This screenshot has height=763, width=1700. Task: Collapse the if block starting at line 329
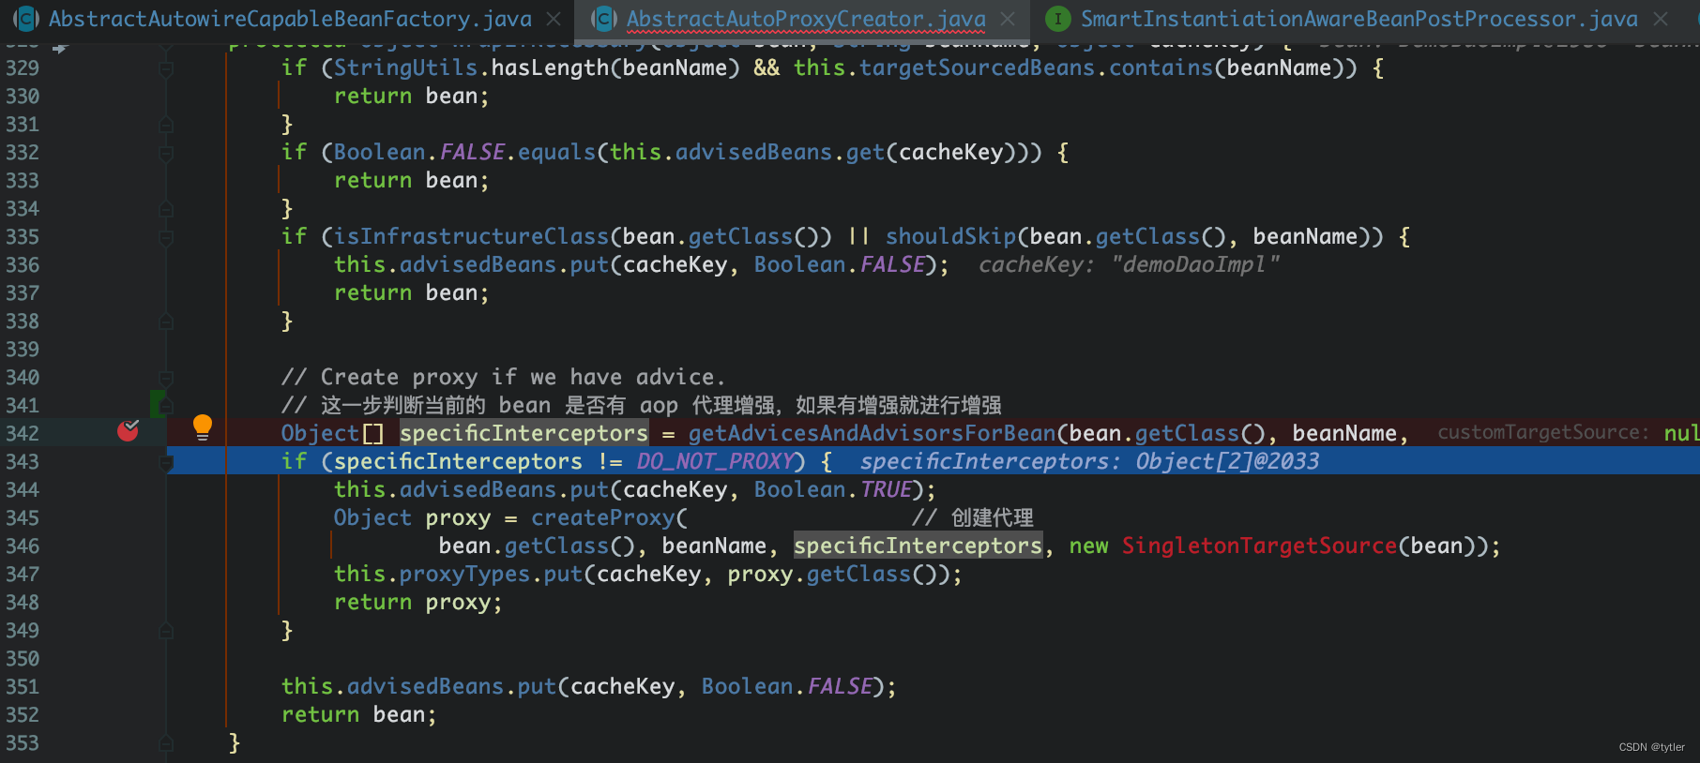click(166, 68)
